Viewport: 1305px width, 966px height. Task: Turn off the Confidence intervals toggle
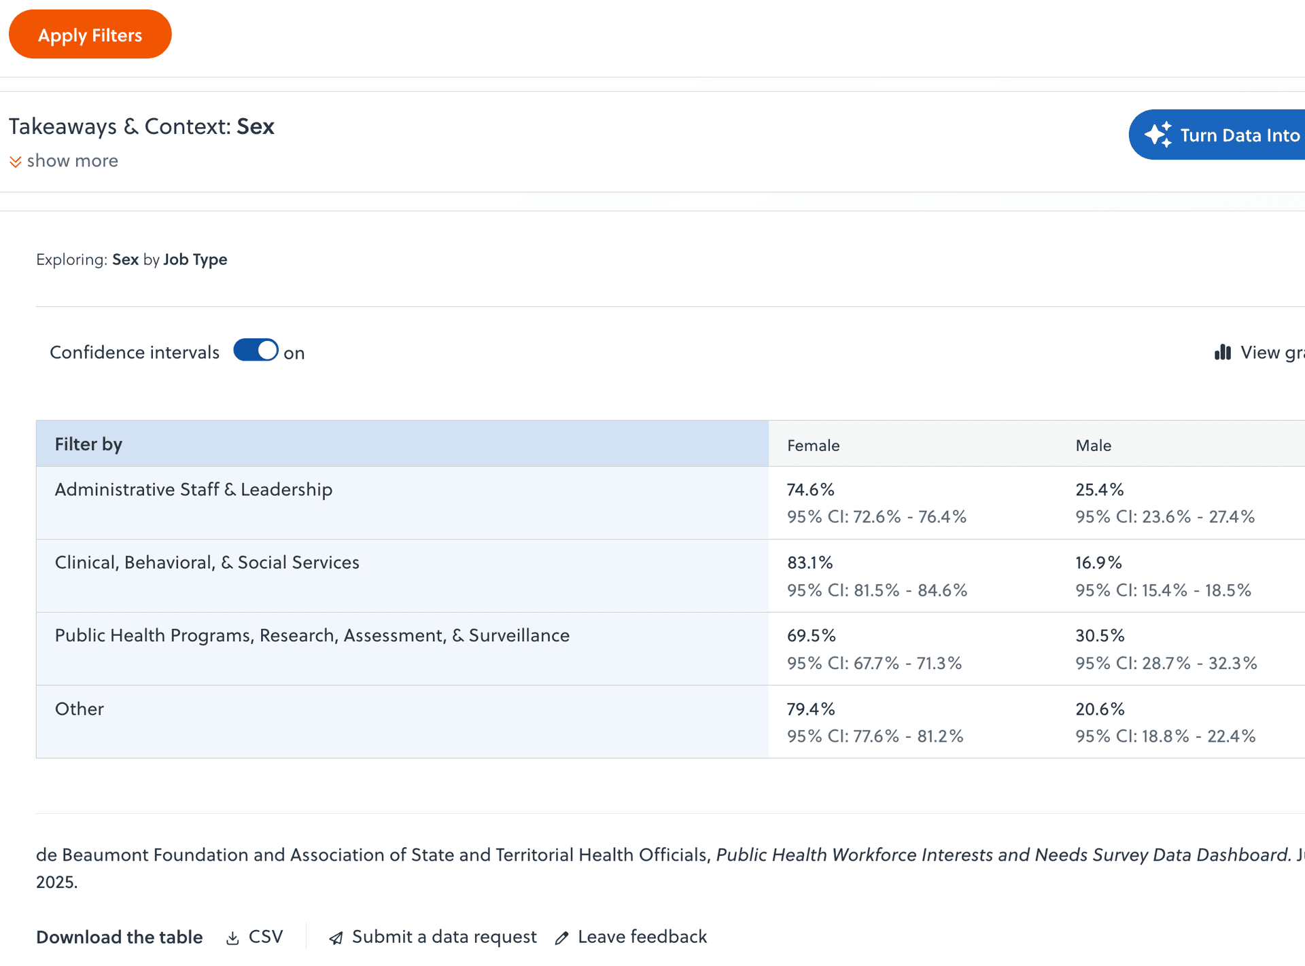tap(256, 351)
